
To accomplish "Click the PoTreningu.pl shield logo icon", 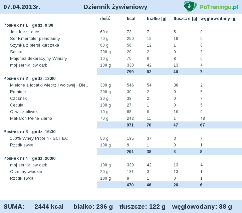I will (190, 6).
